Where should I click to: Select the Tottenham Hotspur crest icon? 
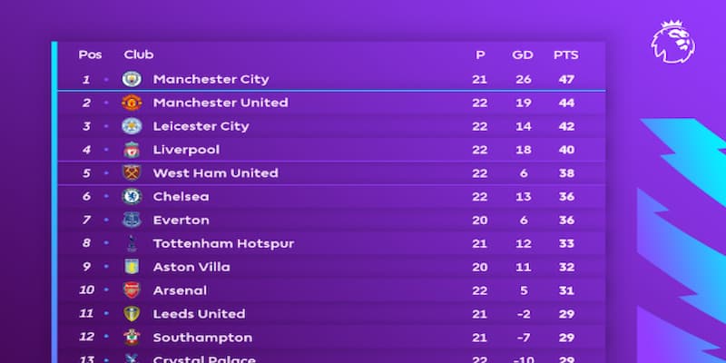[132, 244]
